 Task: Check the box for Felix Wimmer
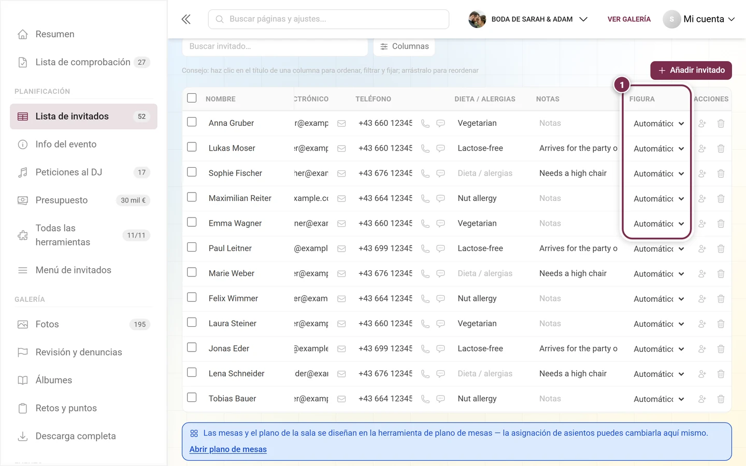tap(192, 297)
